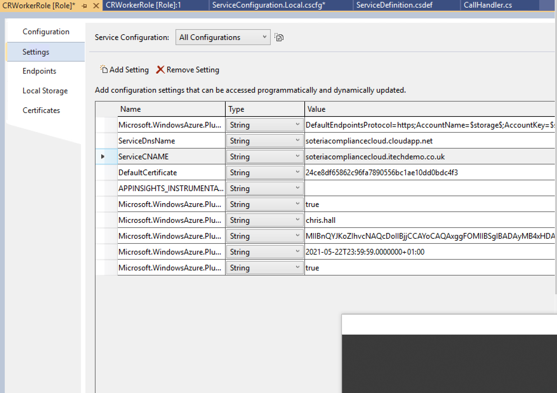
Task: Open the Type dropdown for DefaultCertificate
Action: click(297, 172)
